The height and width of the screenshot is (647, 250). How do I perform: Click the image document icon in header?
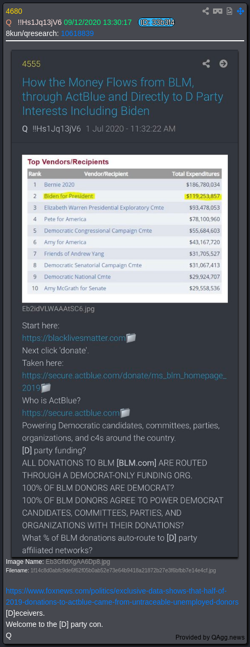point(229,11)
